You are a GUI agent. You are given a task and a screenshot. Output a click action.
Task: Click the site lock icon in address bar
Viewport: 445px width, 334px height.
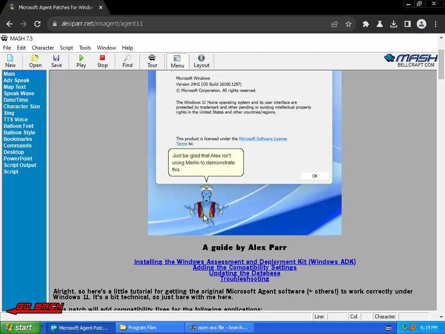coord(55,24)
